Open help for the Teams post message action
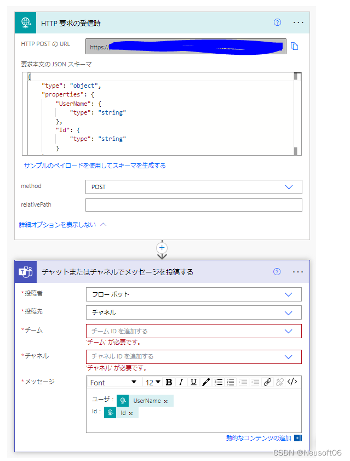This screenshot has height=461, width=350. (x=277, y=272)
